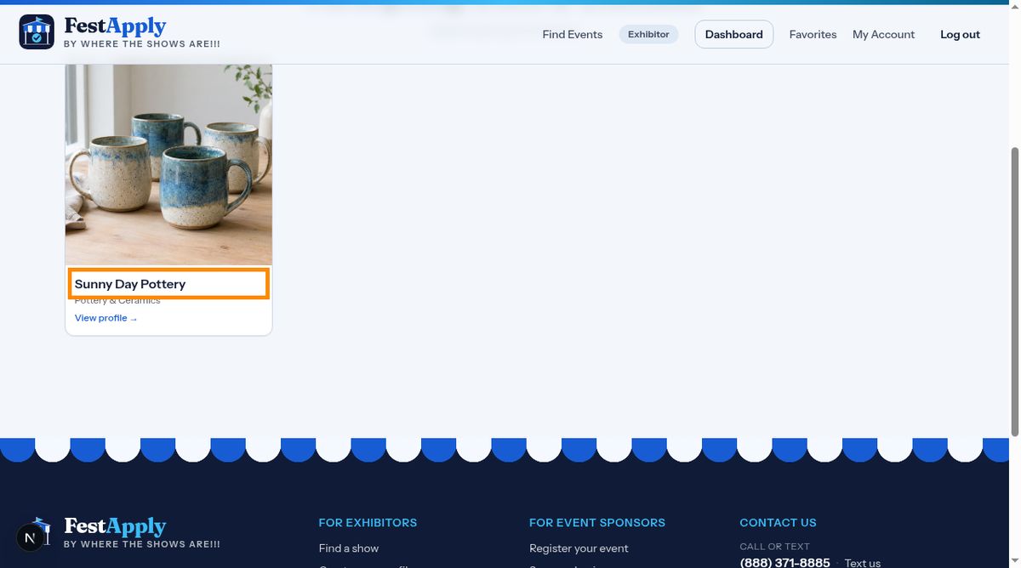The height and width of the screenshot is (568, 1021).
Task: Click the pottery mugs thumbnail image
Action: point(168,164)
